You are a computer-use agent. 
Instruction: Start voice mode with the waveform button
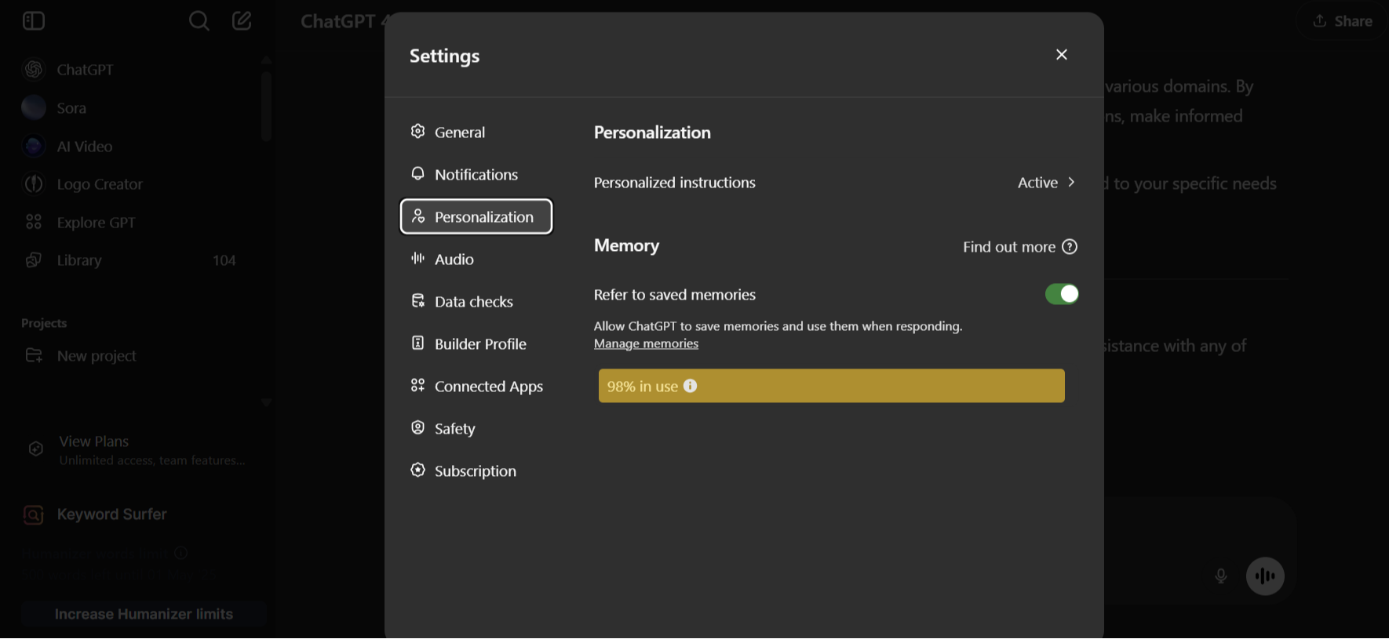[x=1265, y=576]
